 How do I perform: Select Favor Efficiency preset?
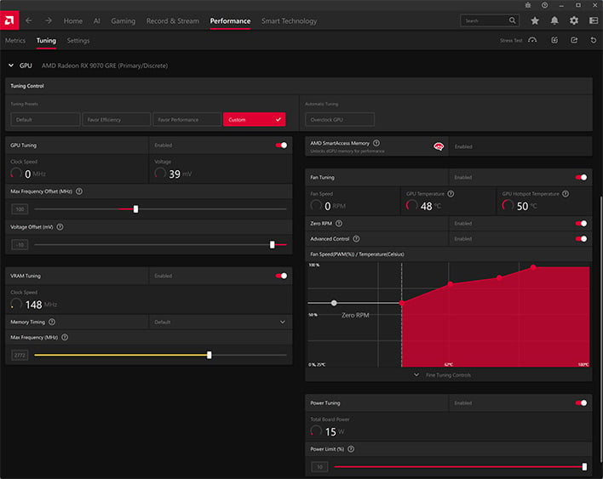click(116, 119)
